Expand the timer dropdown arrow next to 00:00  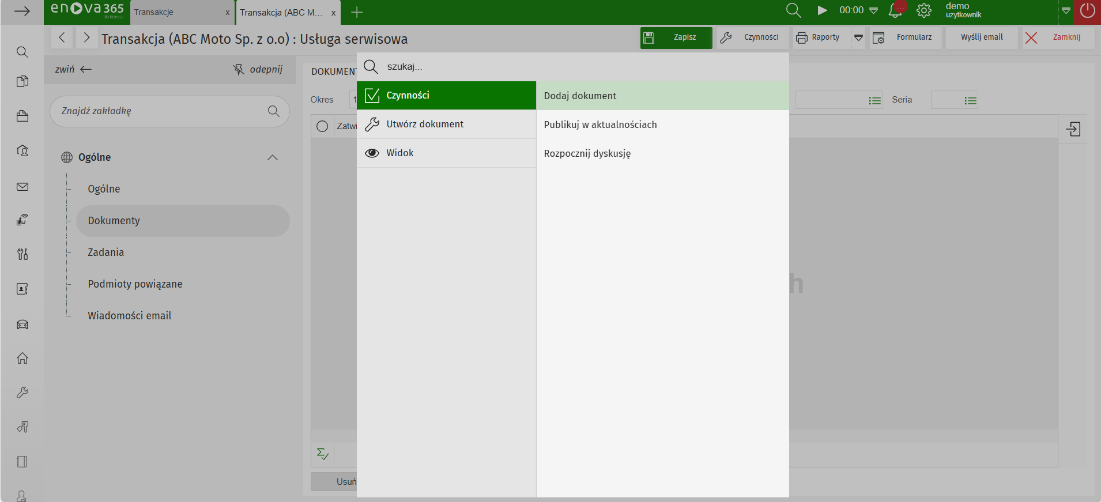873,11
